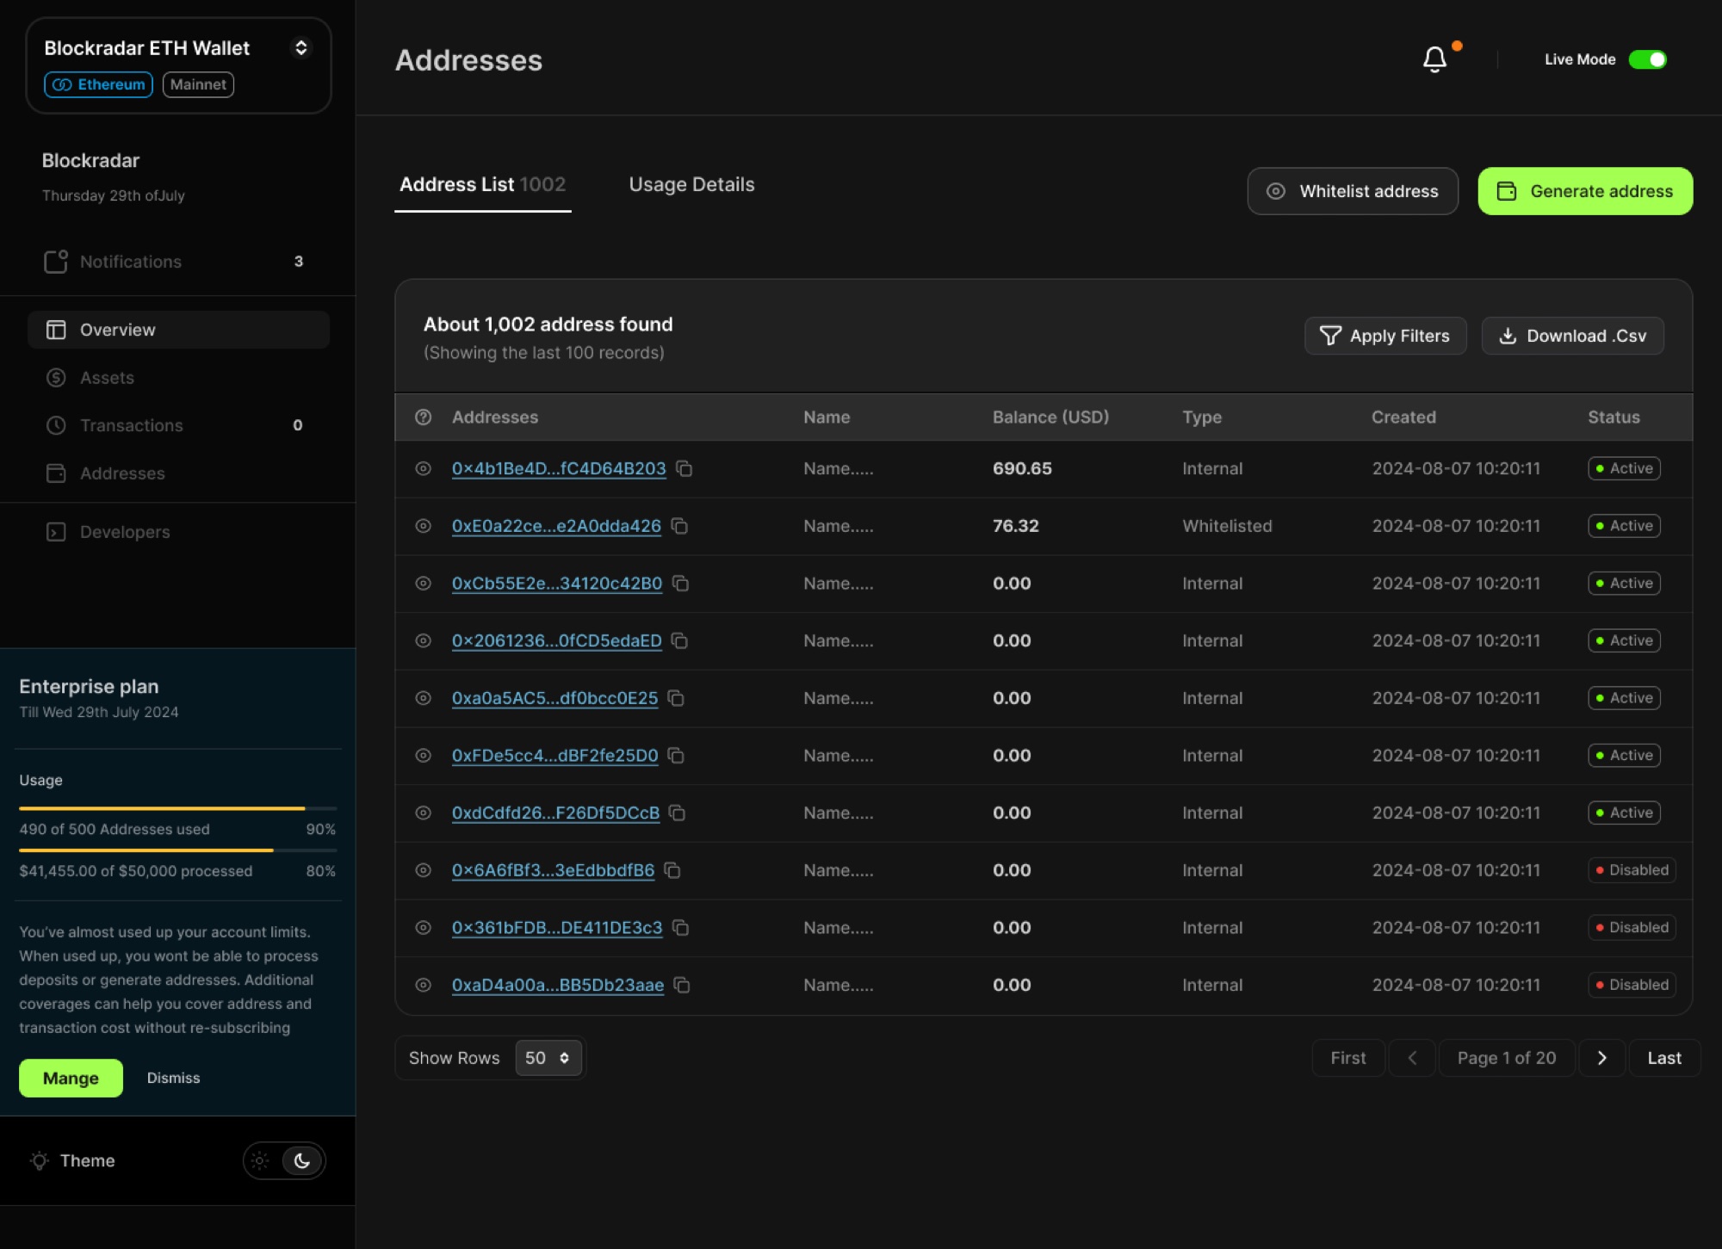Viewport: 1722px width, 1249px height.
Task: Click Whitelisted type cell
Action: pyautogui.click(x=1227, y=526)
